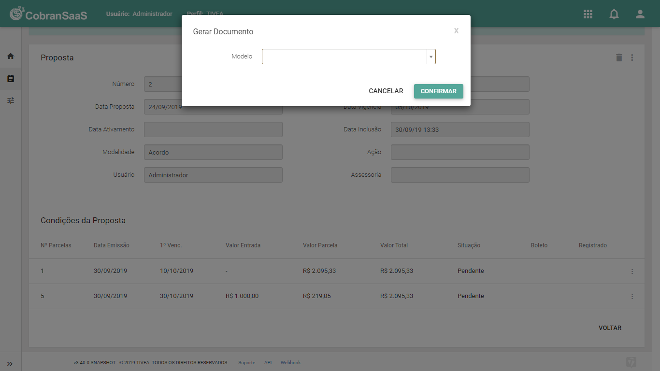This screenshot has height=371, width=660.
Task: Click the 10/10/2019 due date cell
Action: (176, 271)
